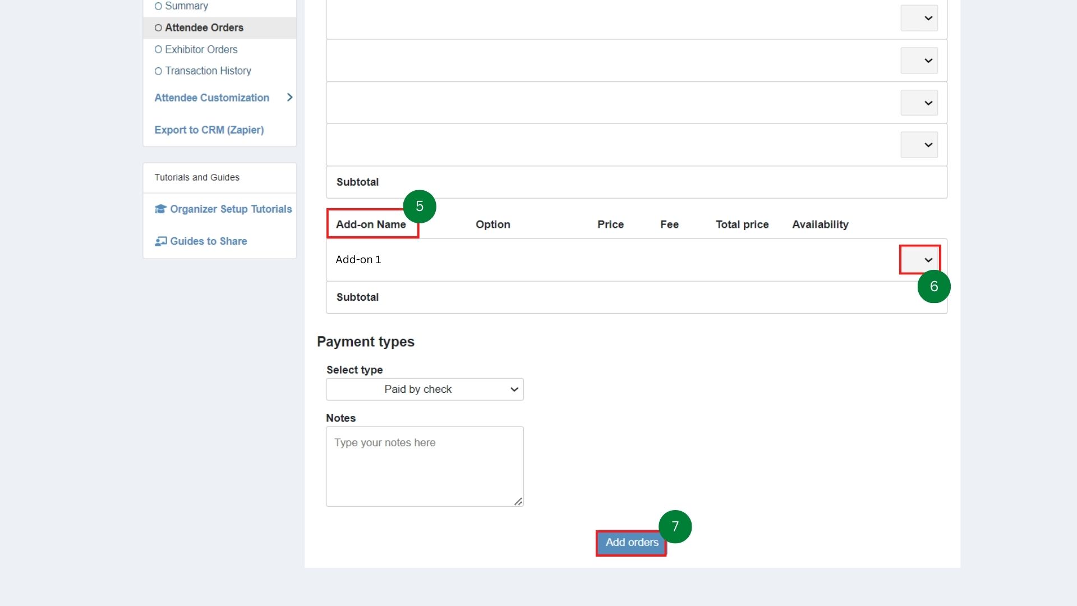Open Transaction History menu item

coord(208,71)
